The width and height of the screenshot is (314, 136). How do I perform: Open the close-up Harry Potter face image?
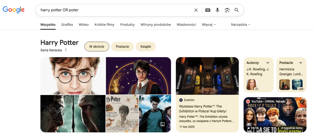(73, 76)
